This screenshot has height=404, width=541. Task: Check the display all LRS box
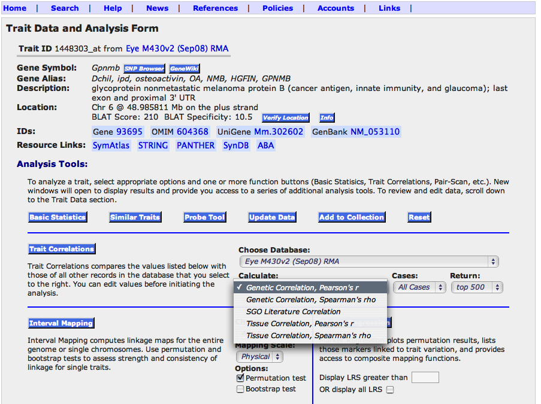coord(390,390)
